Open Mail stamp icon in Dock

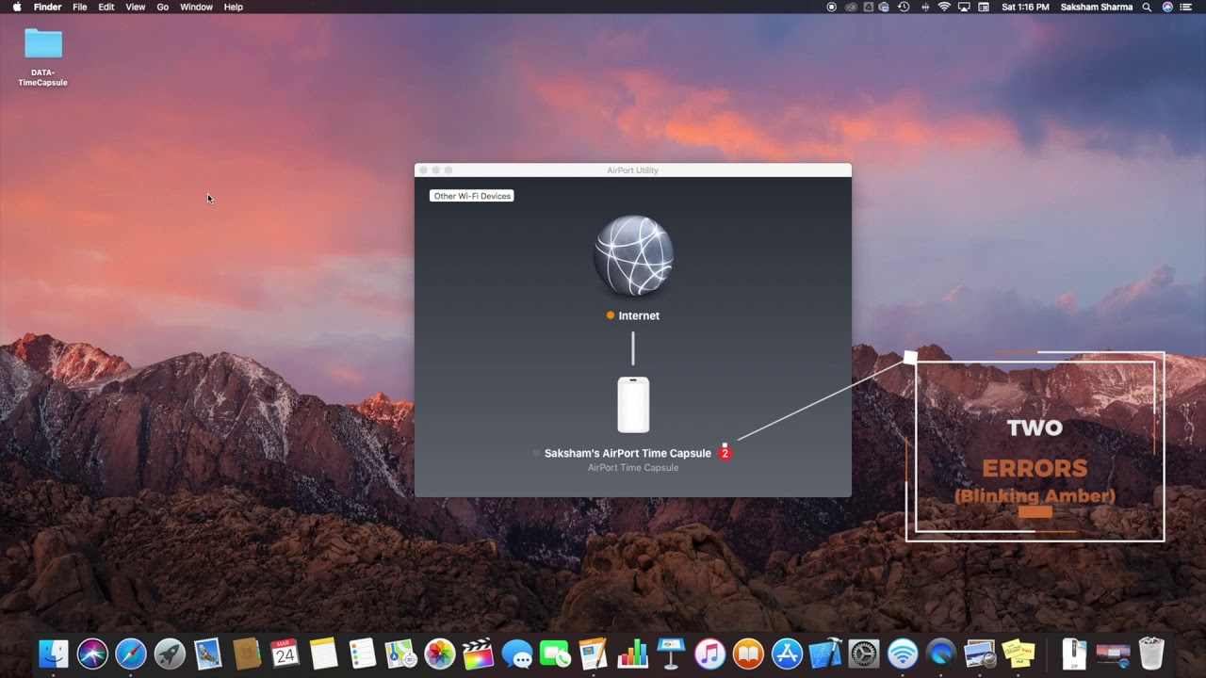click(208, 654)
